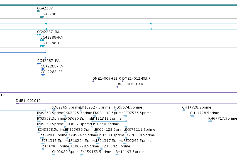The width and height of the screenshot is (237, 156).
Task: Select the DME1-002C10 BAC label
Action: [x=28, y=100]
